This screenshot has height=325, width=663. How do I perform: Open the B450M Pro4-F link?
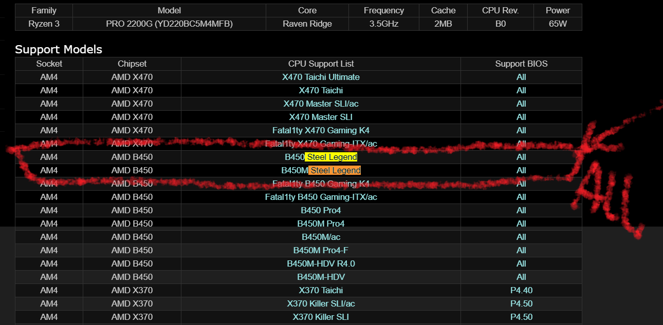coord(321,250)
